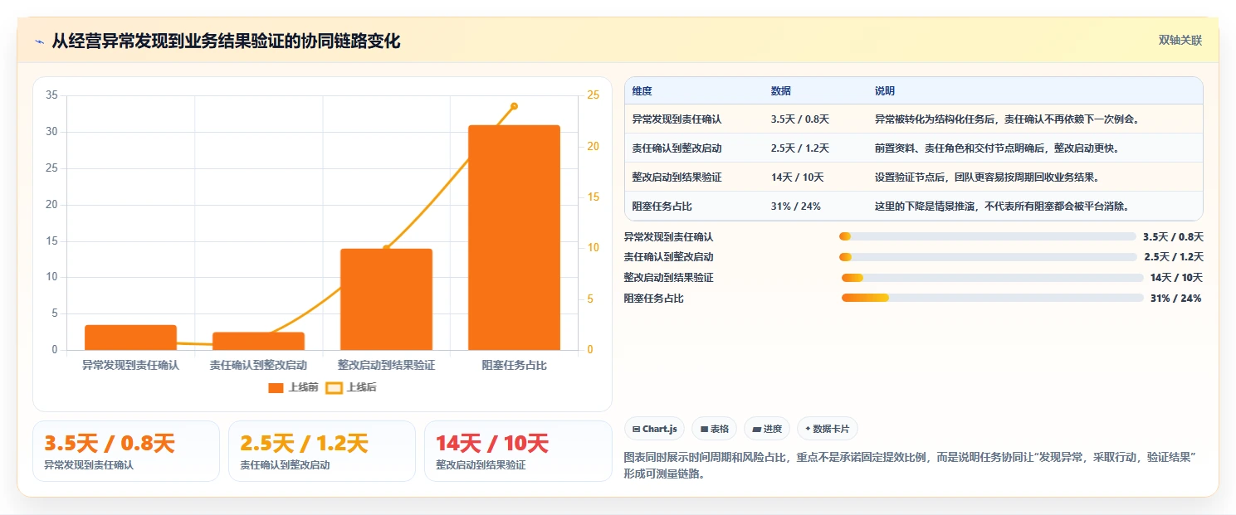Click the 31% / 24% value beside the progress bar
The height and width of the screenshot is (515, 1236).
[1175, 299]
